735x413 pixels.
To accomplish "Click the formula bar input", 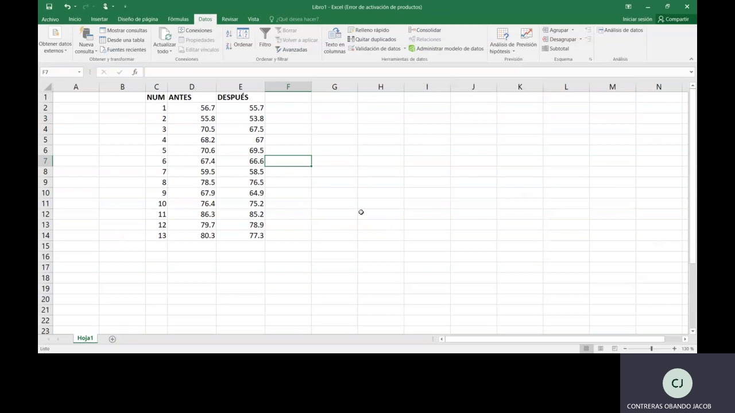I will [x=415, y=72].
